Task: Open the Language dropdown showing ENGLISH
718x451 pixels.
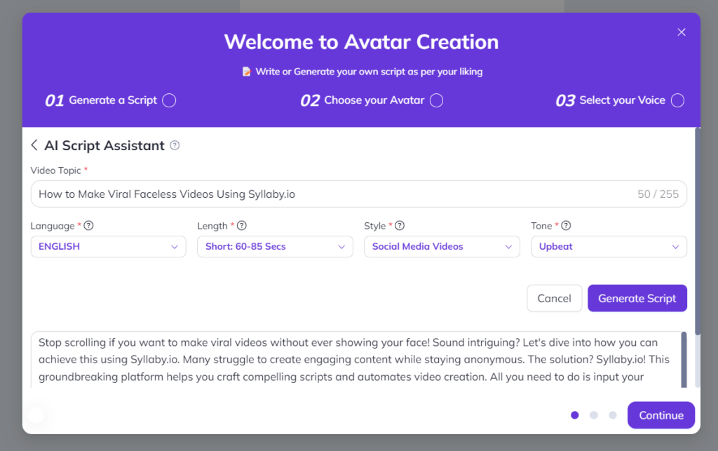Action: [x=108, y=247]
